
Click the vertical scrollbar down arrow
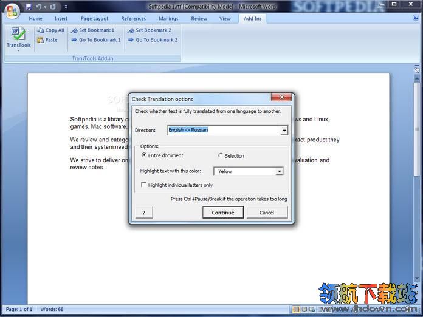(x=417, y=278)
